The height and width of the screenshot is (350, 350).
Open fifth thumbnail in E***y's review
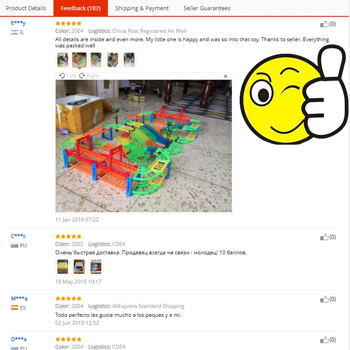coord(129,60)
